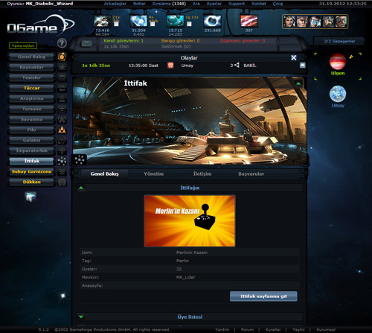
Task: Open the Sohbet chat link
Action: tap(259, 4)
